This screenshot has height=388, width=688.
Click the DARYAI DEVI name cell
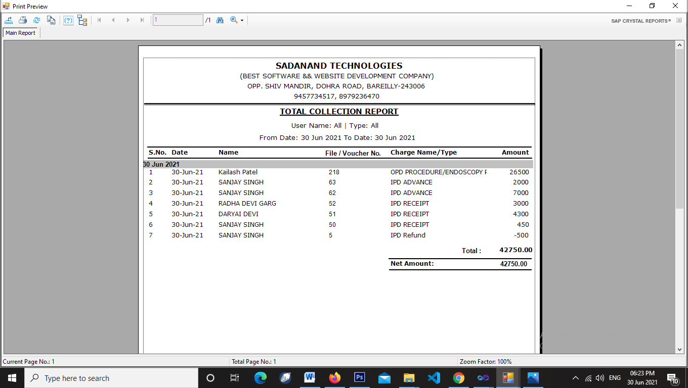point(238,214)
